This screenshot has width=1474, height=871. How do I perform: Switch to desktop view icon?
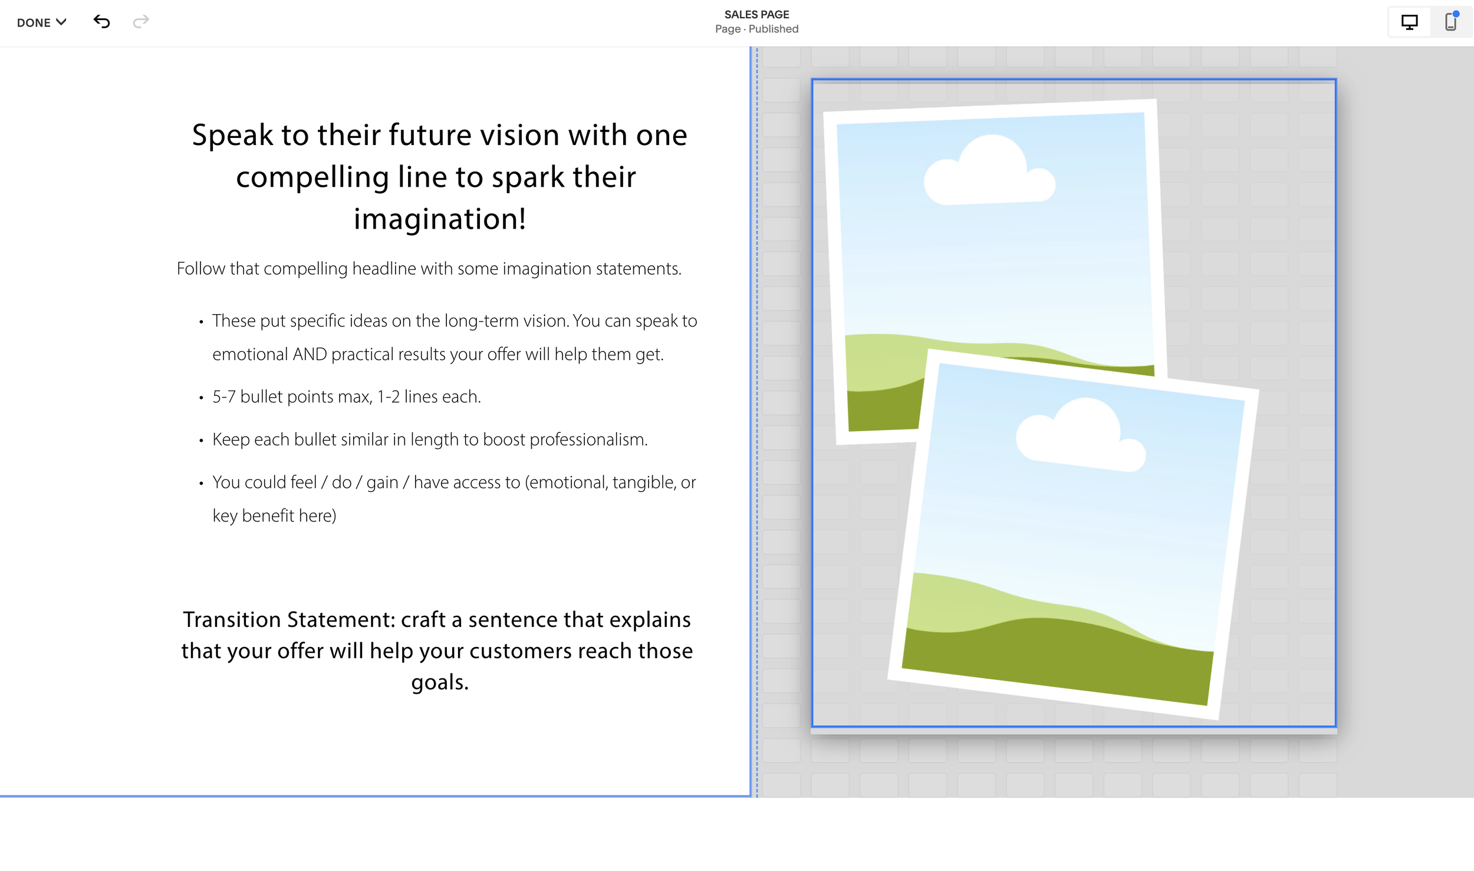pos(1409,22)
